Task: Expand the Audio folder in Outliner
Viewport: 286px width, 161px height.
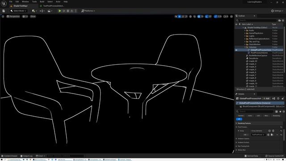Action: [245, 30]
